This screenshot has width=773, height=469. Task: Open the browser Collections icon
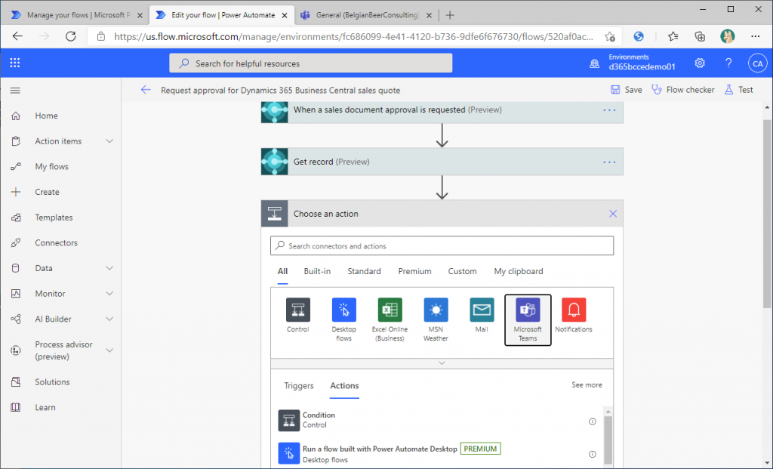click(700, 36)
